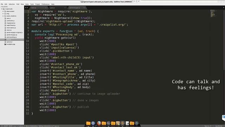
Task: Open the File menu
Action: pyautogui.click(x=2, y=4)
